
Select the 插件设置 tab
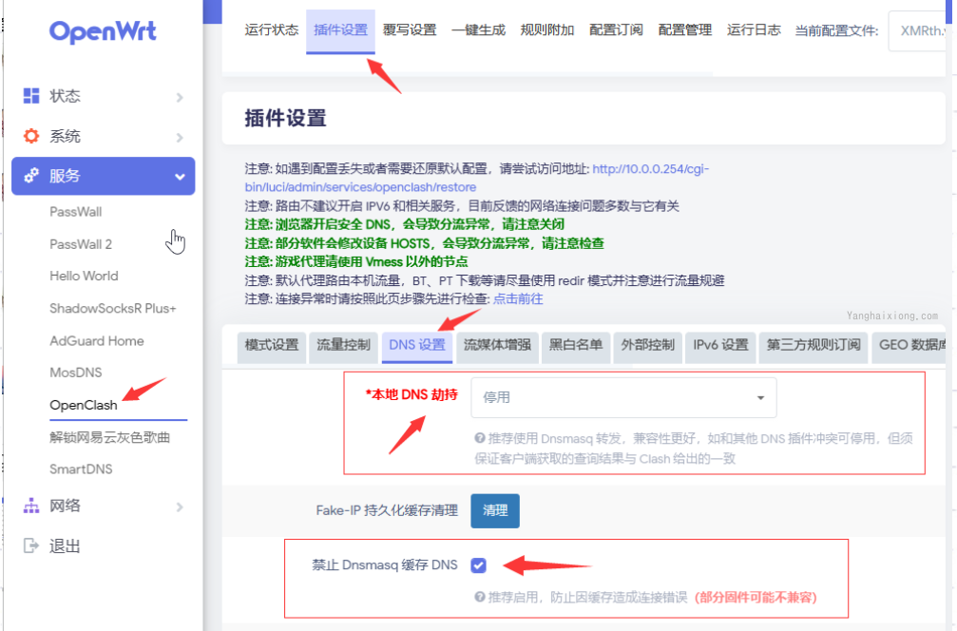click(340, 29)
